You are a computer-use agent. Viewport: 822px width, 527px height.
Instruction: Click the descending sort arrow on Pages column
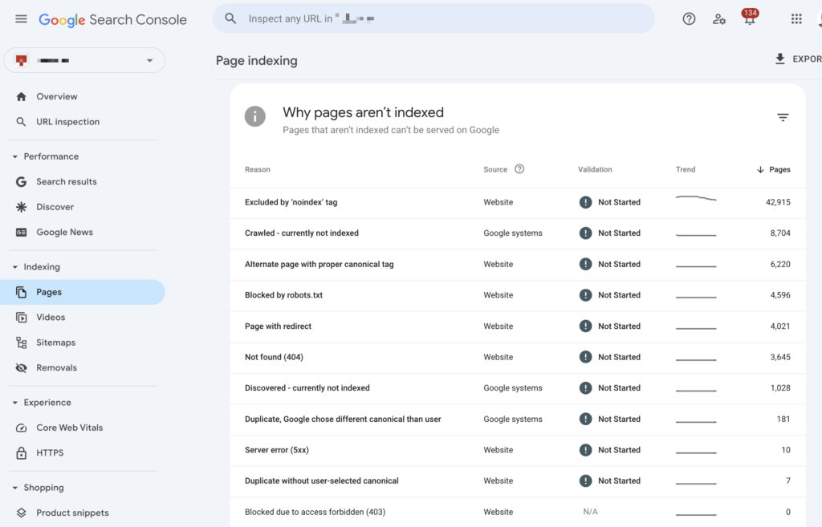[x=762, y=169]
